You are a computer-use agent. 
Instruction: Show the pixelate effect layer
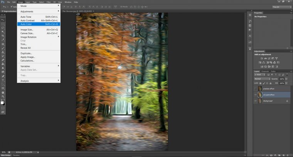[256, 89]
